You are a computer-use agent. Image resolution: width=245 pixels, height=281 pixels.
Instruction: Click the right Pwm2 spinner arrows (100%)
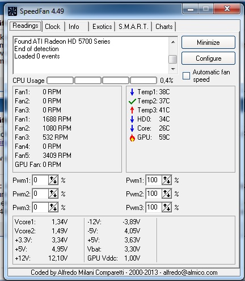pyautogui.click(x=167, y=194)
